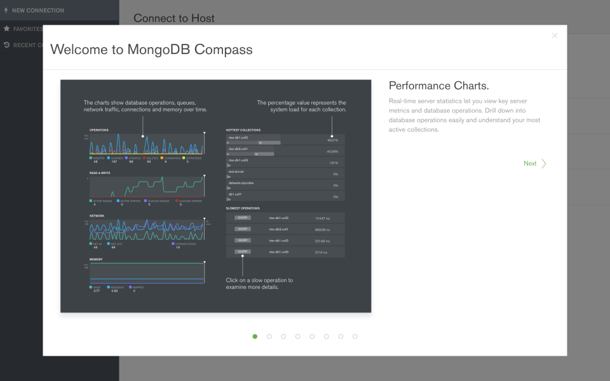This screenshot has width=610, height=381.
Task: Dismiss the welcome dialog with the X
Action: pos(554,35)
